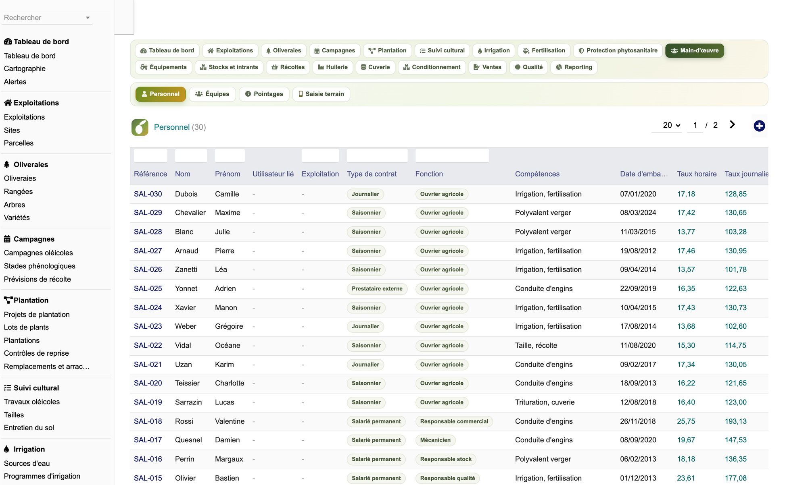Viewport: 785px width, 485px height.
Task: Open Sources d'eau in sidebar
Action: (x=27, y=464)
